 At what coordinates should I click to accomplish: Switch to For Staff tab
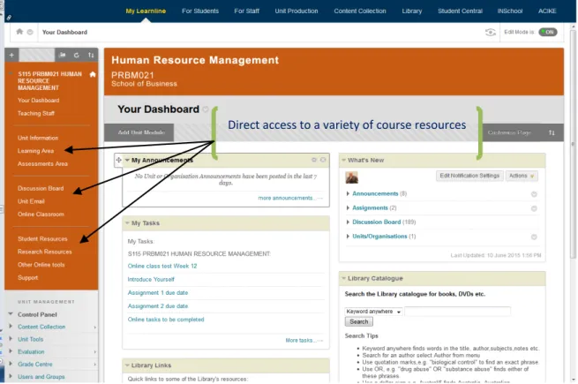[x=246, y=11]
